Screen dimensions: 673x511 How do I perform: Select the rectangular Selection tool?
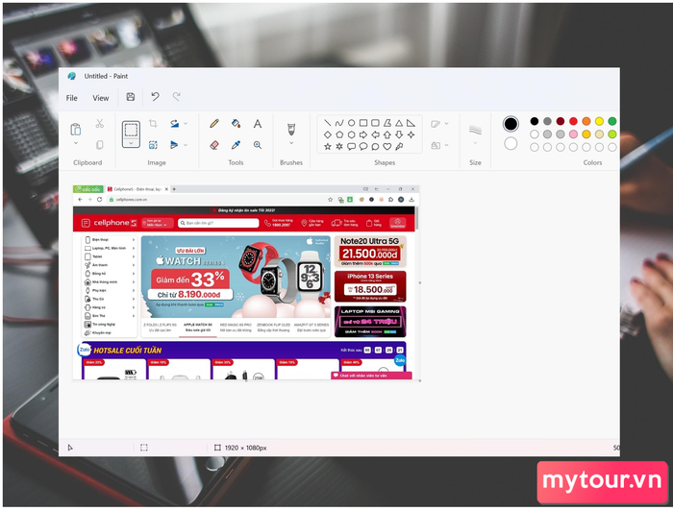tap(131, 130)
